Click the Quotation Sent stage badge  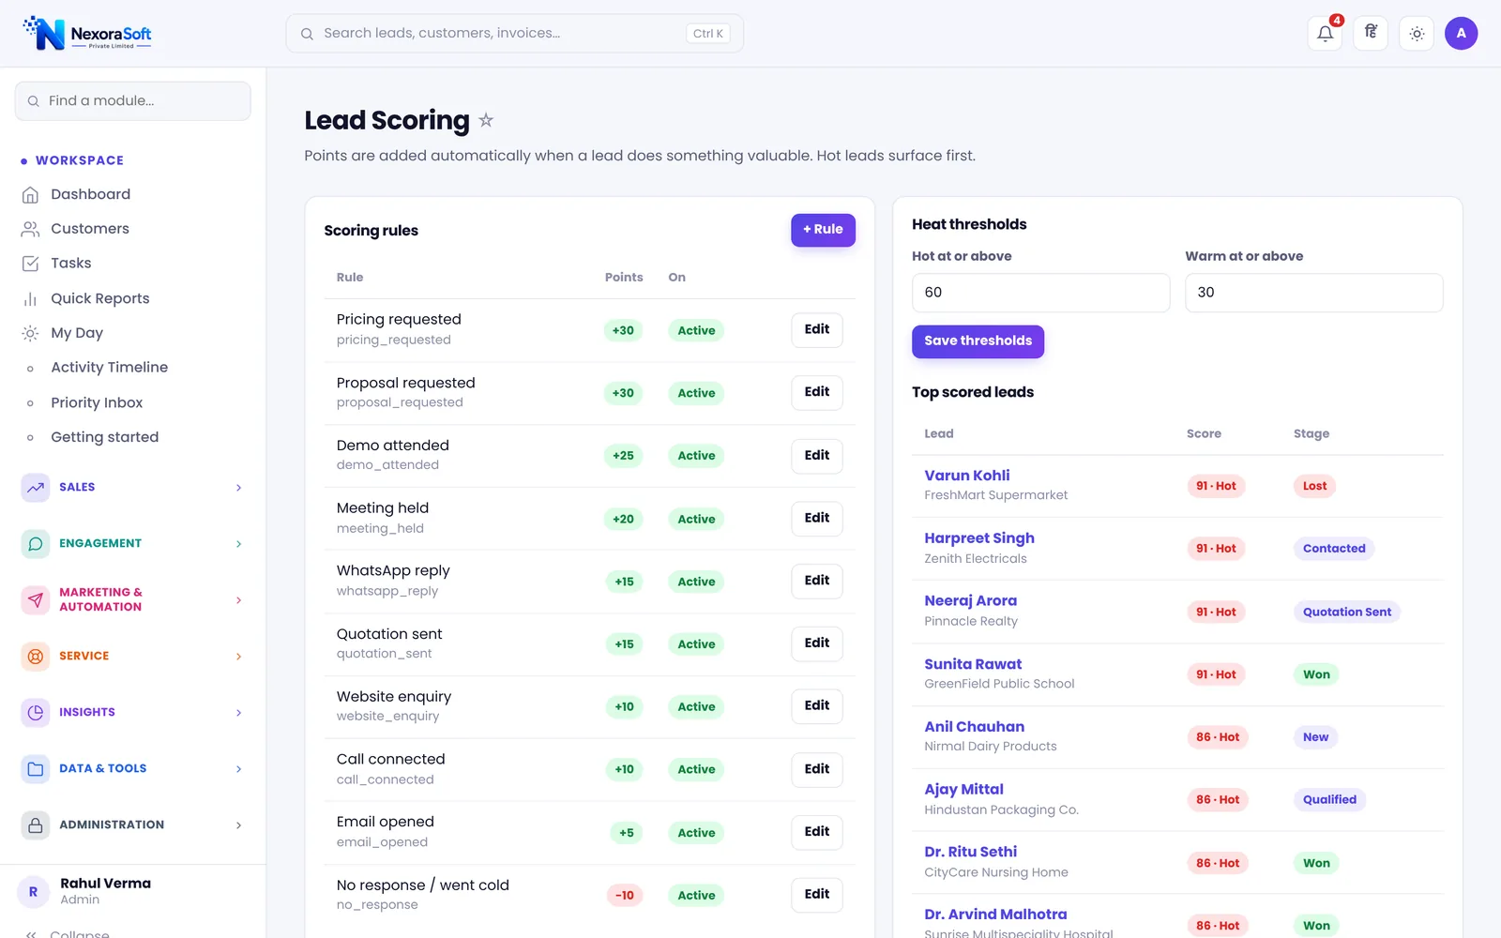(1347, 612)
